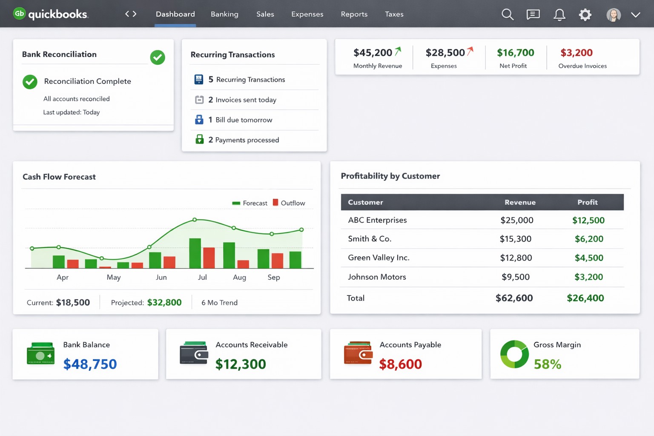The height and width of the screenshot is (436, 654).
Task: Click the red Outflow legend swatch
Action: [x=275, y=203]
